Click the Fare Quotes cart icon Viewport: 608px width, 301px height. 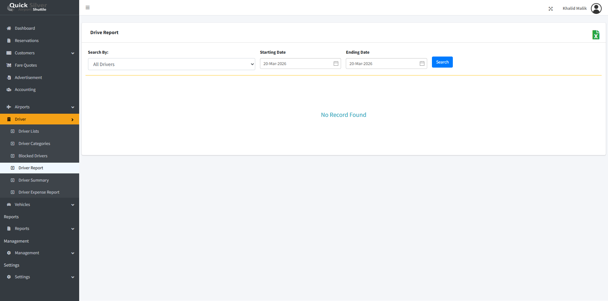(x=9, y=65)
